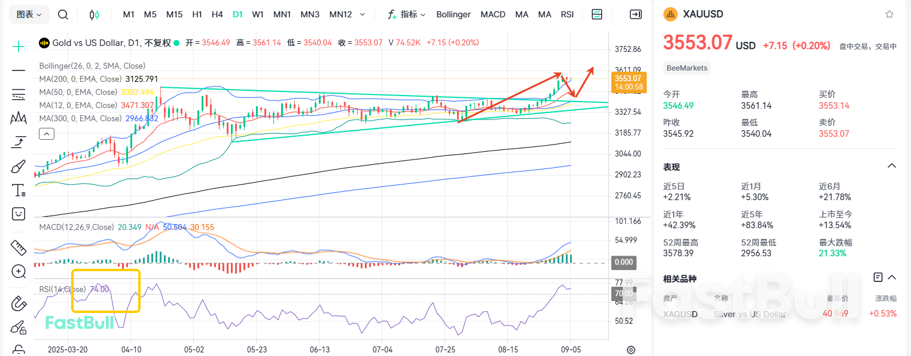Open the 指标 indicators dropdown
Viewport: 911px width, 356px height.
pos(410,14)
